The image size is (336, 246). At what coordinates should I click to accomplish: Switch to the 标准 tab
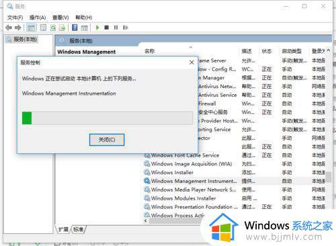[x=78, y=229]
